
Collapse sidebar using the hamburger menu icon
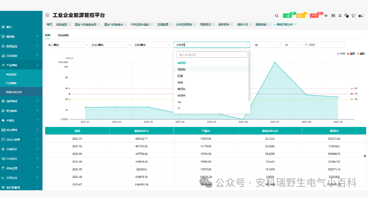pos(47,15)
